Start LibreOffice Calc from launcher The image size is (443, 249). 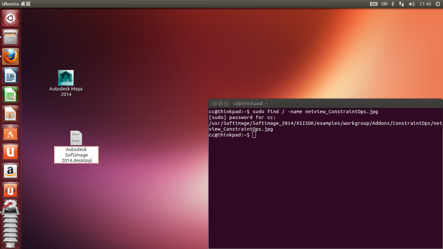tap(10, 95)
